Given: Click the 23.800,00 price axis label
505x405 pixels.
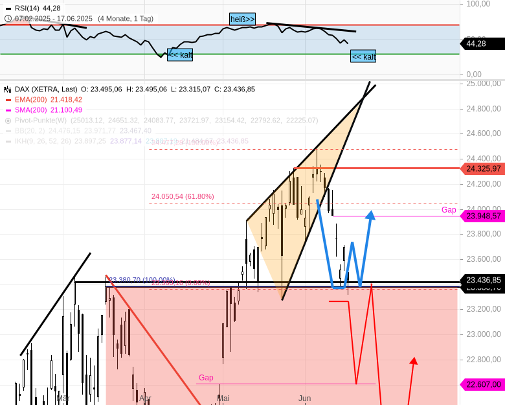Looking at the screenshot, I should [484, 234].
